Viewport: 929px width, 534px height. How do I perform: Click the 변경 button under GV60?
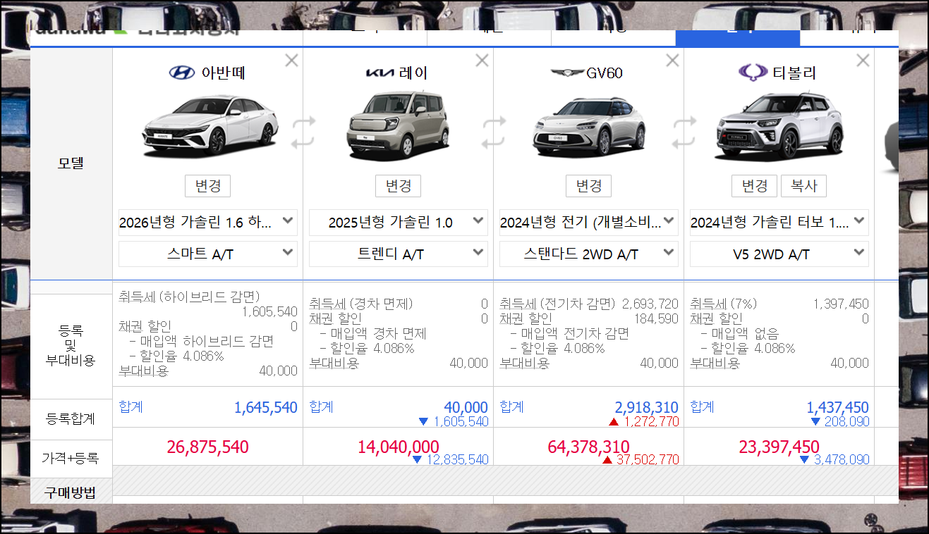[x=589, y=186]
